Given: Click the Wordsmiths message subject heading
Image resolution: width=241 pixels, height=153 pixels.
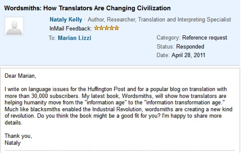Looking at the screenshot, I should (87, 8).
